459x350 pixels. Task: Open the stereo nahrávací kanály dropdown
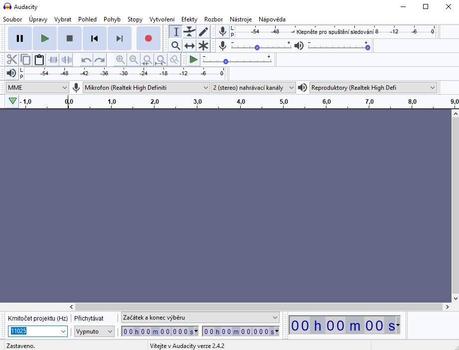(253, 88)
